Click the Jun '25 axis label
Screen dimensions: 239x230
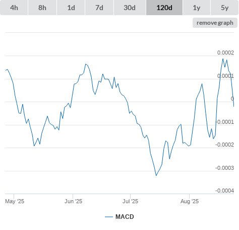[74, 201]
